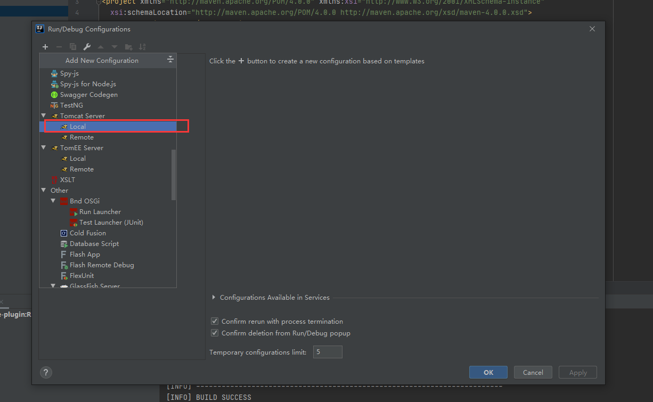Click the Spy-js for Node.js icon
This screenshot has width=653, height=402.
point(54,84)
